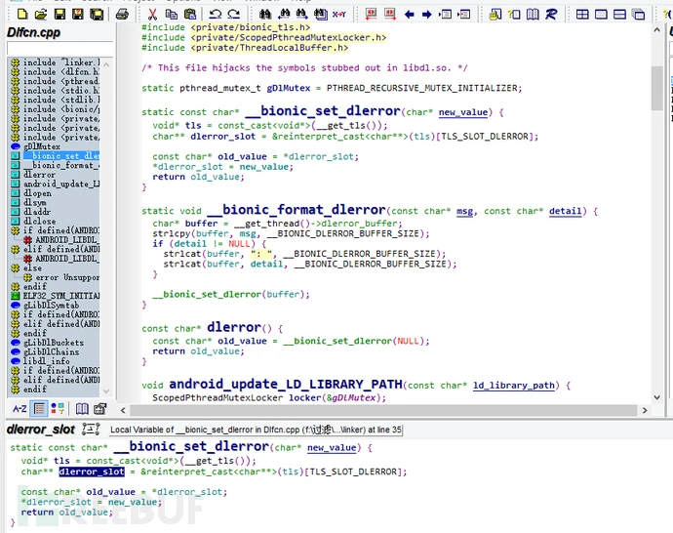
Task: Select gDlMutex in the symbol list
Action: 42,146
